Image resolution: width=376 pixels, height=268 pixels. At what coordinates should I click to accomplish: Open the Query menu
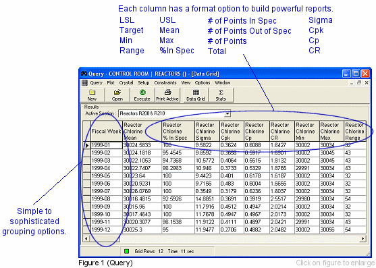[x=96, y=83]
